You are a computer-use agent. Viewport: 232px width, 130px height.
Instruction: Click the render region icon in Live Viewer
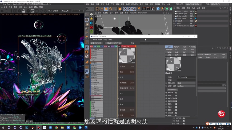click(32, 11)
